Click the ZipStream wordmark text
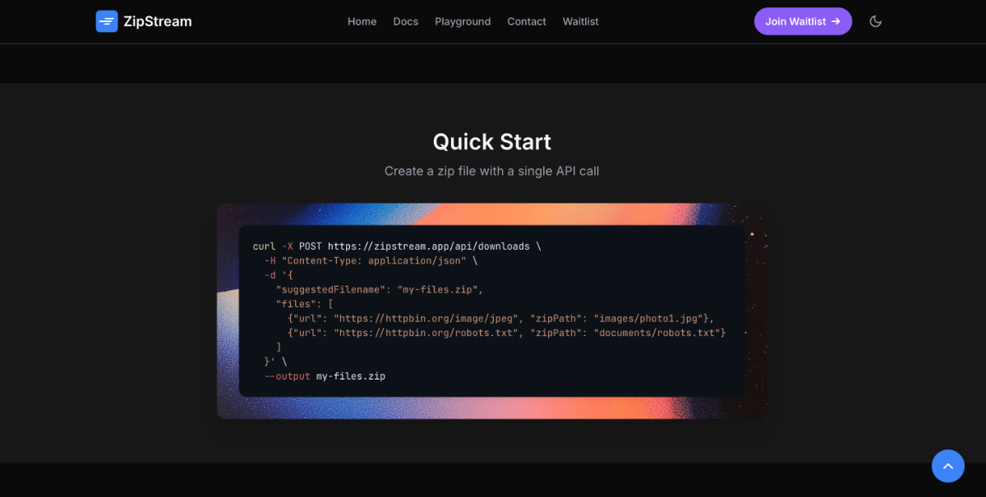 [x=158, y=21]
